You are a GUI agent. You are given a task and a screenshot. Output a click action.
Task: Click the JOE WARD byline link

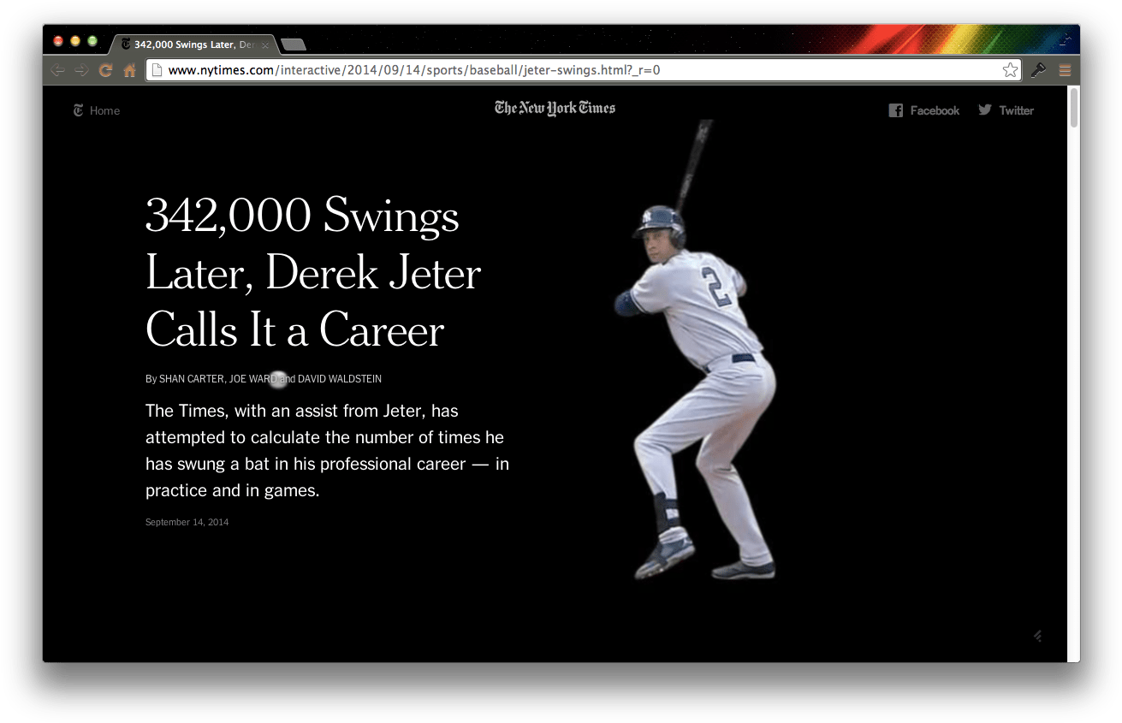pos(250,379)
